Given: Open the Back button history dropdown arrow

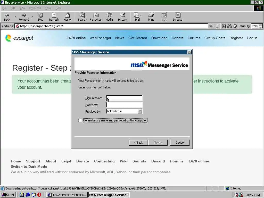Looking at the screenshot, I should click(15, 17).
